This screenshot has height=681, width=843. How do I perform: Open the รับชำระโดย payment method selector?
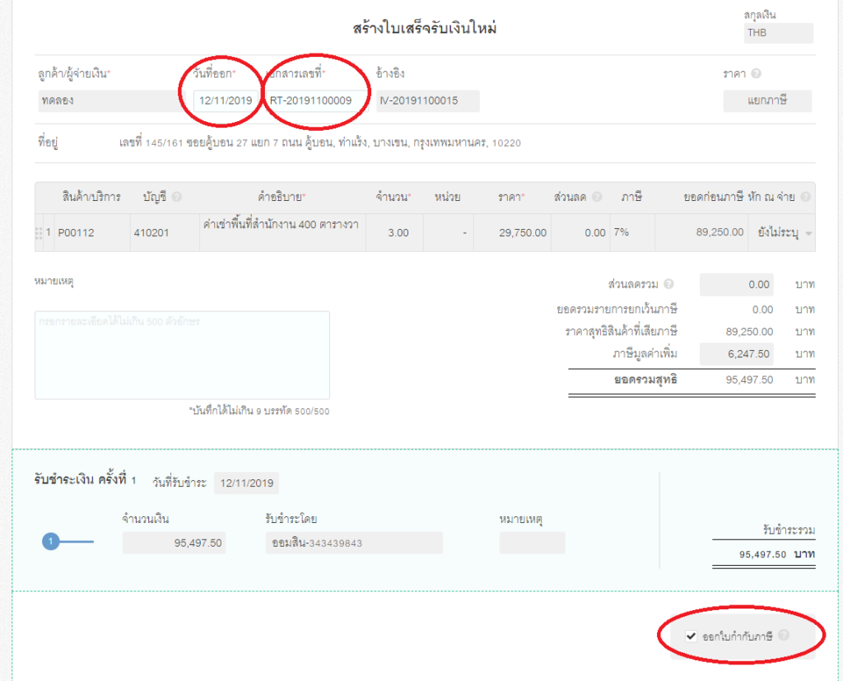(x=354, y=543)
